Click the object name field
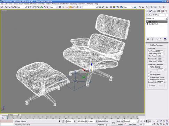This screenshot has height=126, width=169. 155,15
